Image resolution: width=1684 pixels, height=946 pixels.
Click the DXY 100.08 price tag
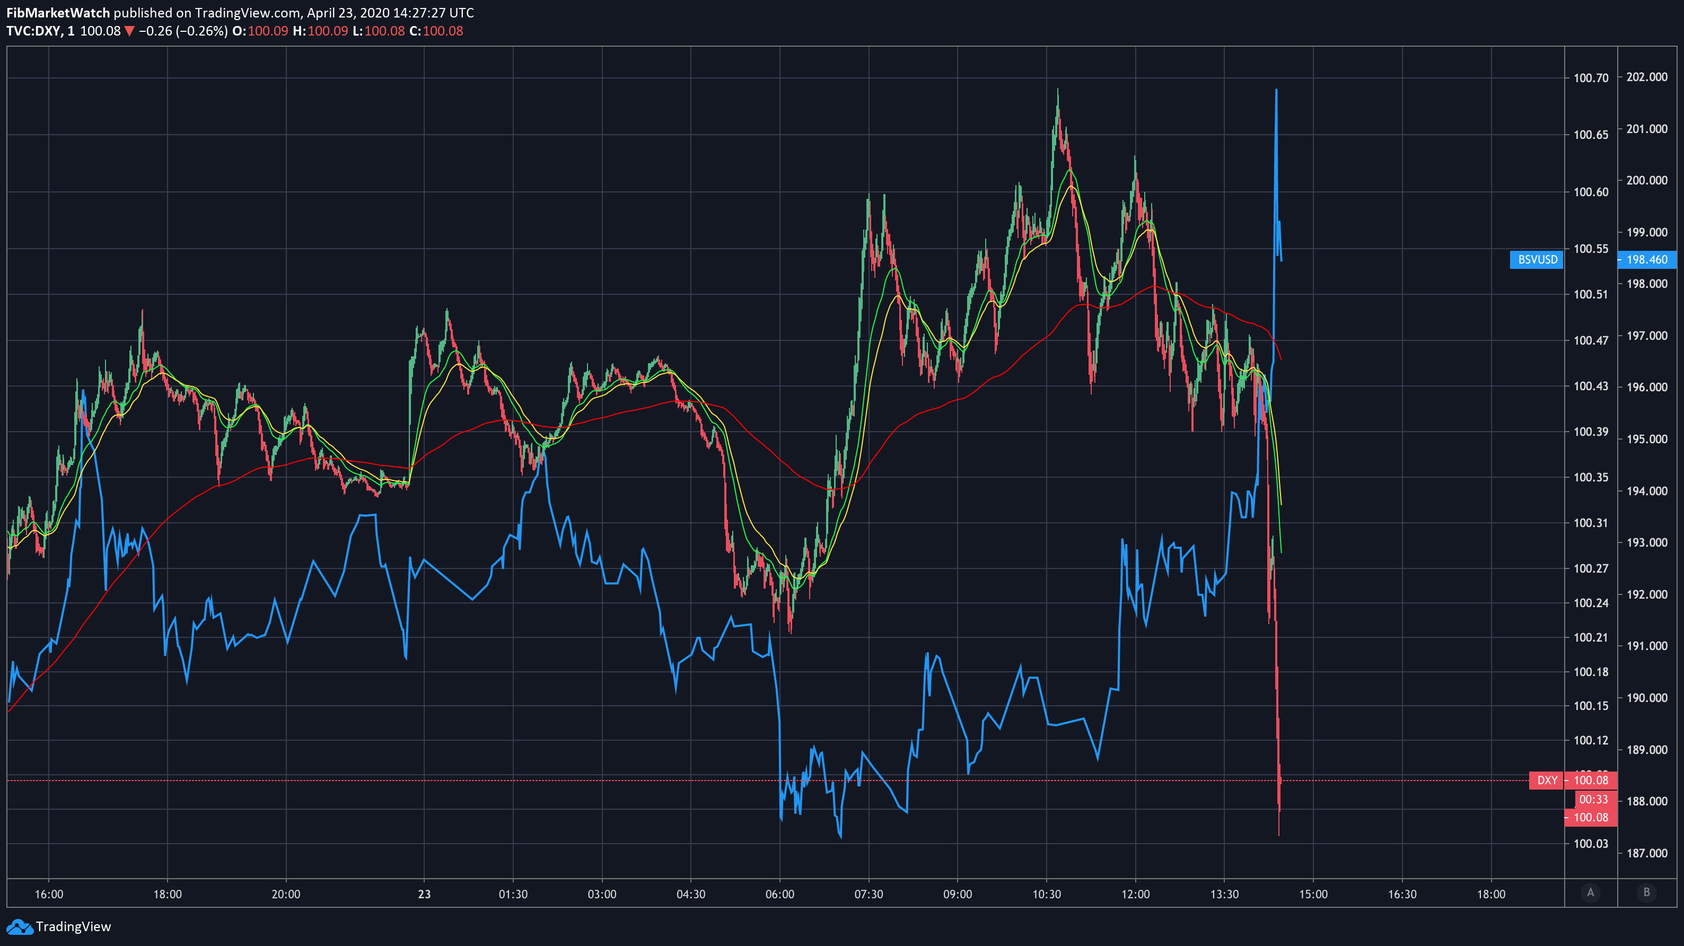click(x=1591, y=780)
